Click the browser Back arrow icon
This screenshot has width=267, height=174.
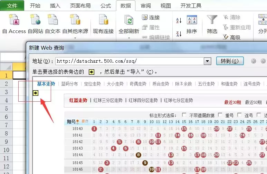(x=254, y=61)
